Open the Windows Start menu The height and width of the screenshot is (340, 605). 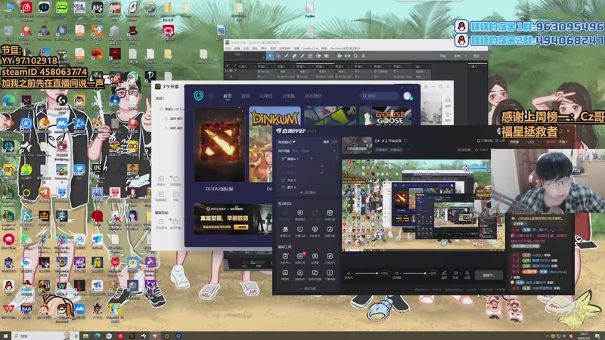pyautogui.click(x=5, y=335)
